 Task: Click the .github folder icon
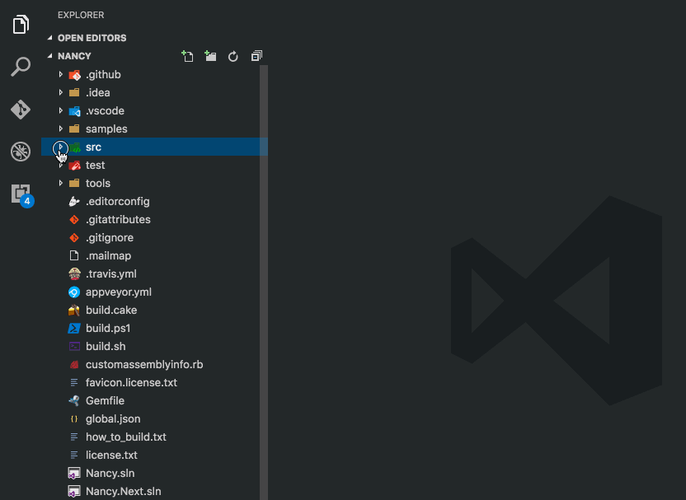(x=75, y=75)
